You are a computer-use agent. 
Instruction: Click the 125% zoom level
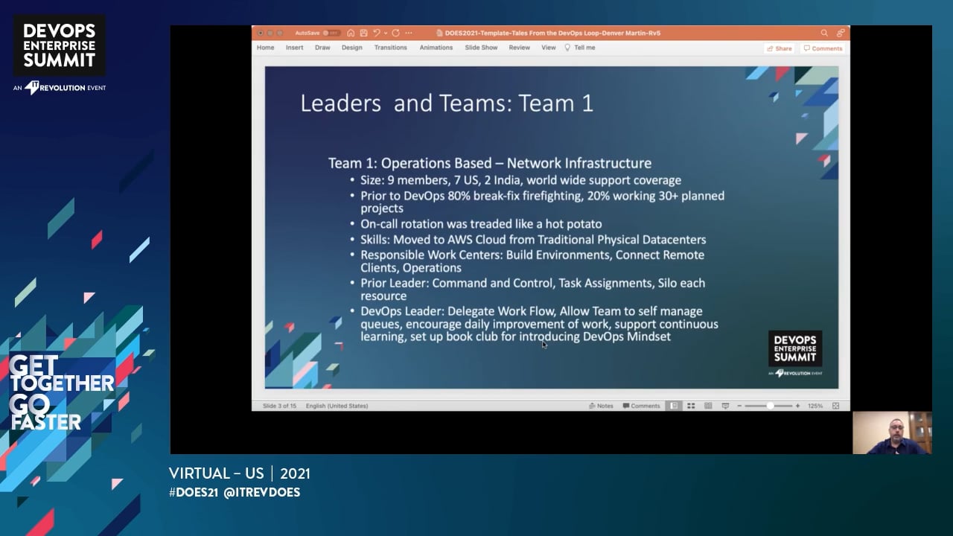coord(815,406)
